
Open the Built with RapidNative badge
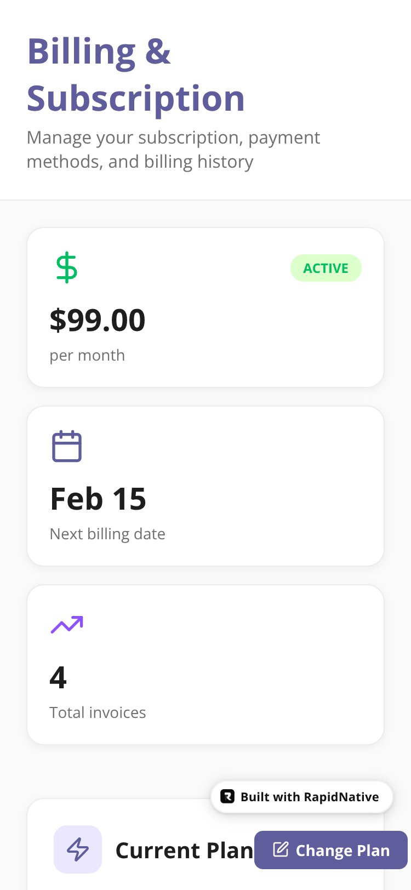[302, 797]
